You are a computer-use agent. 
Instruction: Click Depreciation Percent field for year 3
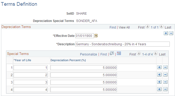click(x=84, y=82)
